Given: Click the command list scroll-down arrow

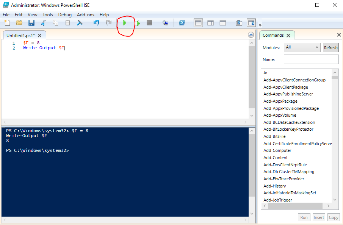Looking at the screenshot, I should tap(335, 199).
